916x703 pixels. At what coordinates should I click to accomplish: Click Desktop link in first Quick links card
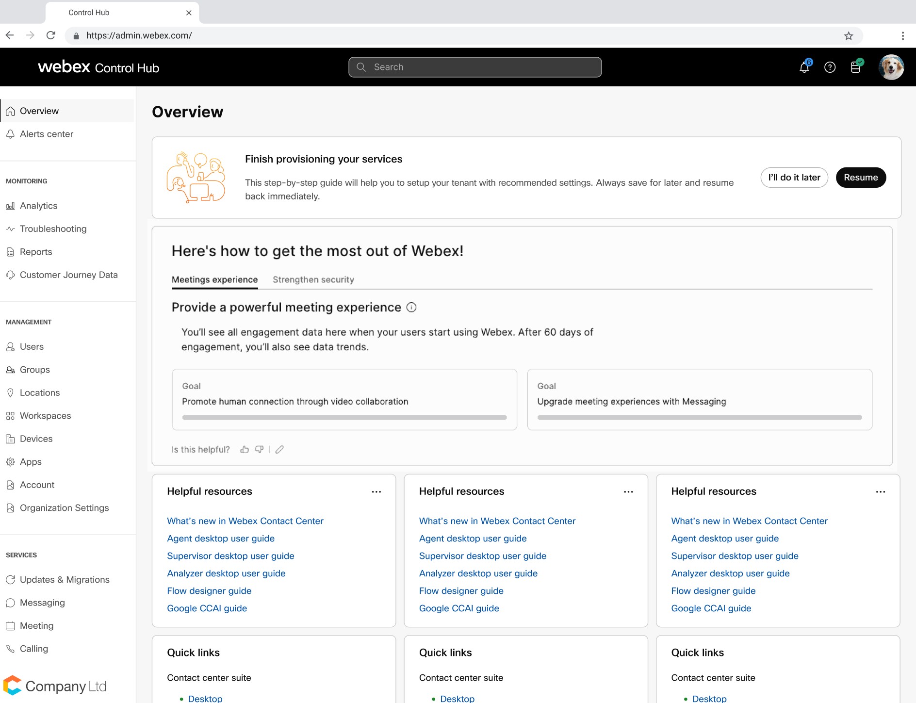click(205, 699)
